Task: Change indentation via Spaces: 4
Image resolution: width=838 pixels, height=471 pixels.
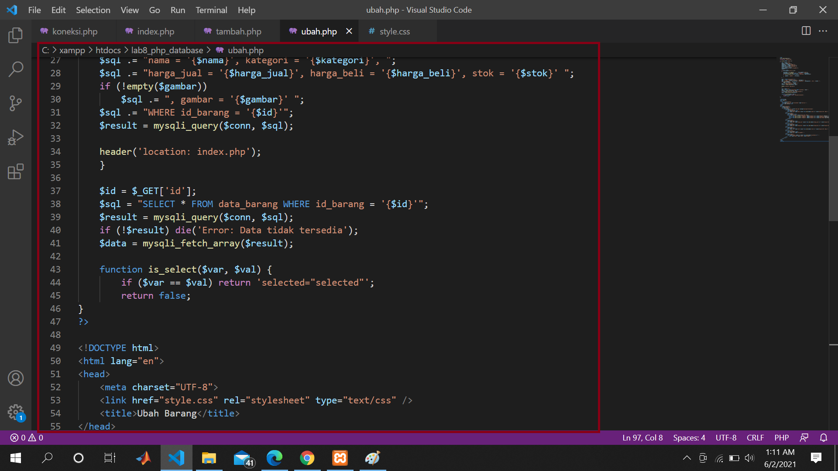Action: coord(689,437)
